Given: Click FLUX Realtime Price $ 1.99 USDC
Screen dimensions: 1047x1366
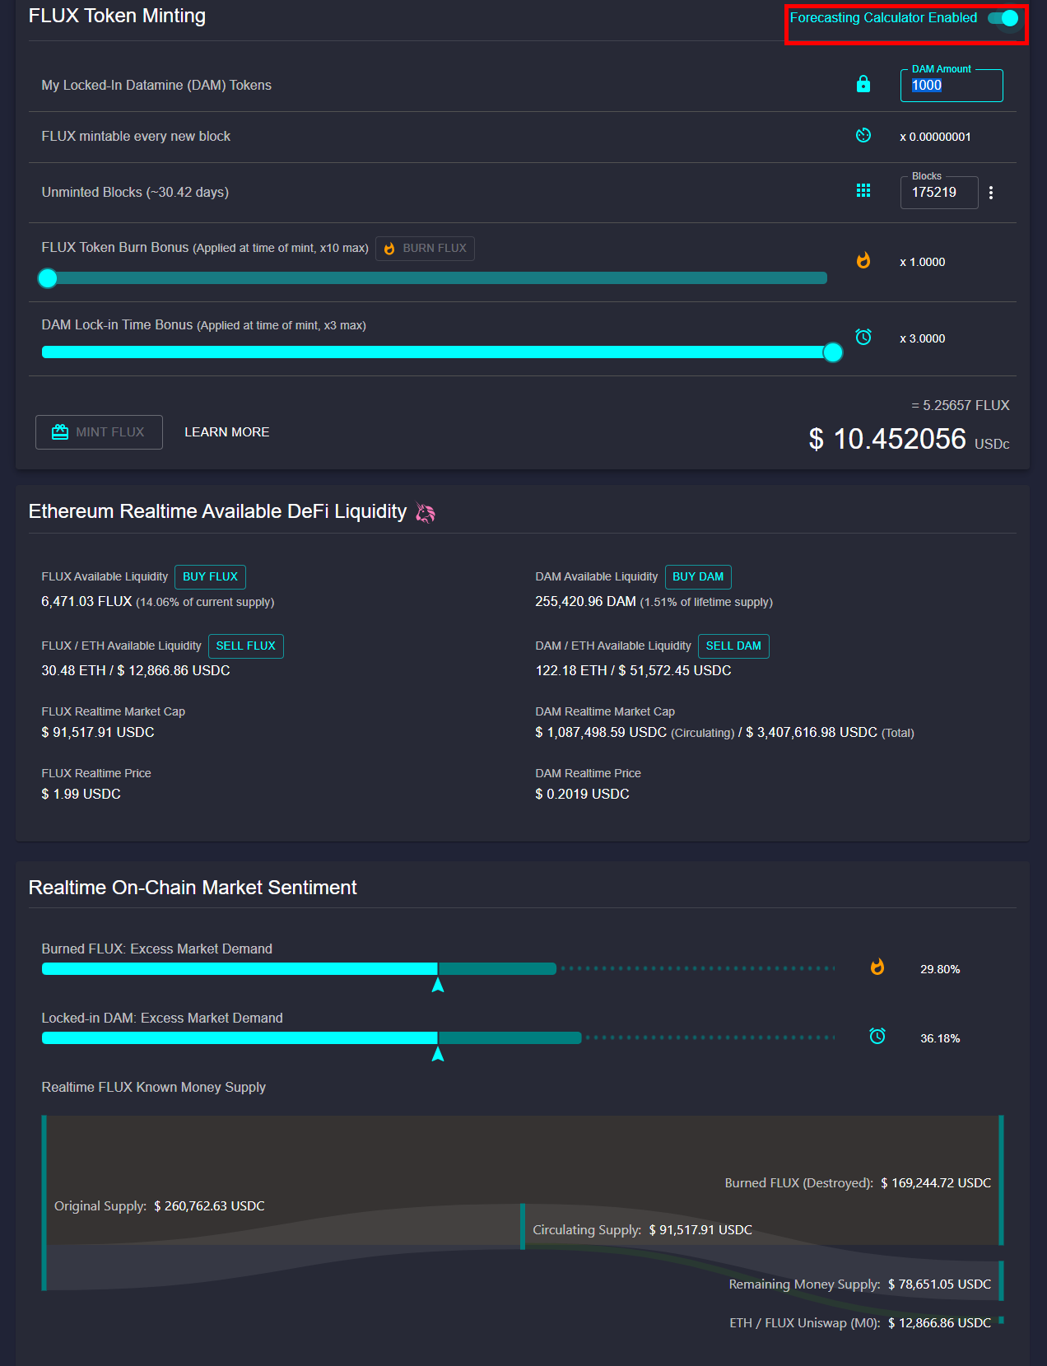Looking at the screenshot, I should pyautogui.click(x=81, y=795).
